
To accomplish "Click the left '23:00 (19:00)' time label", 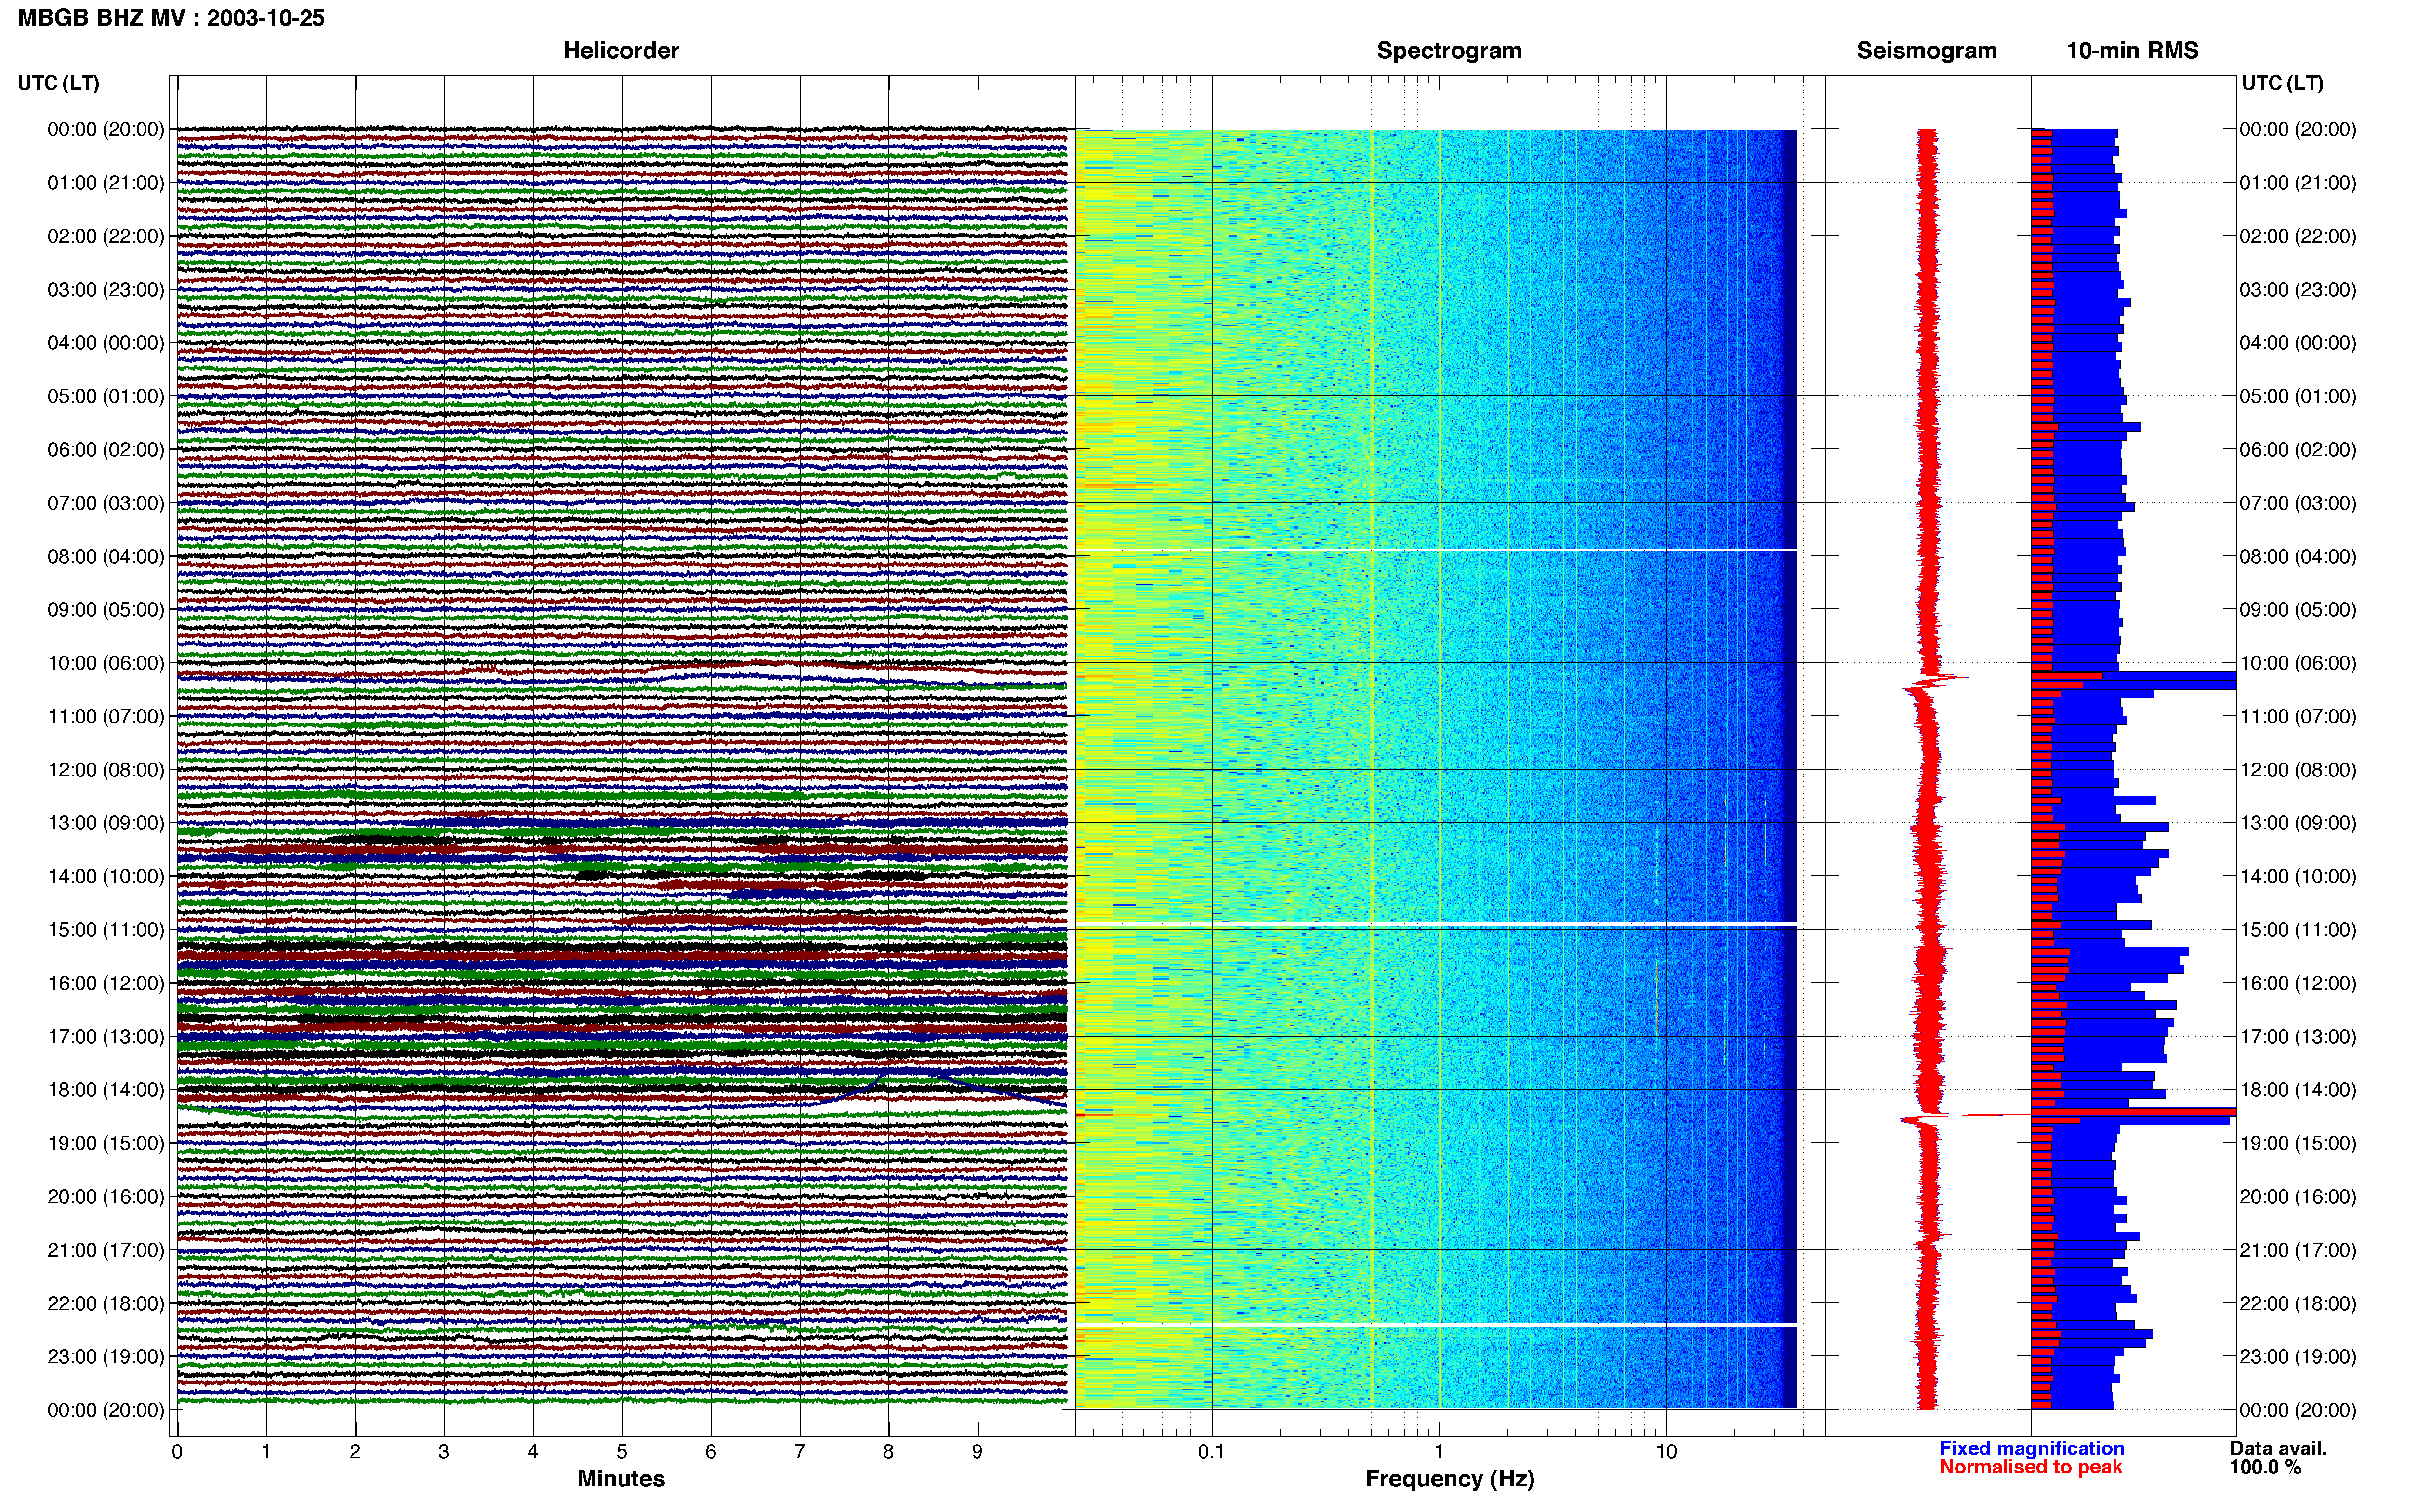I will 106,1357.
